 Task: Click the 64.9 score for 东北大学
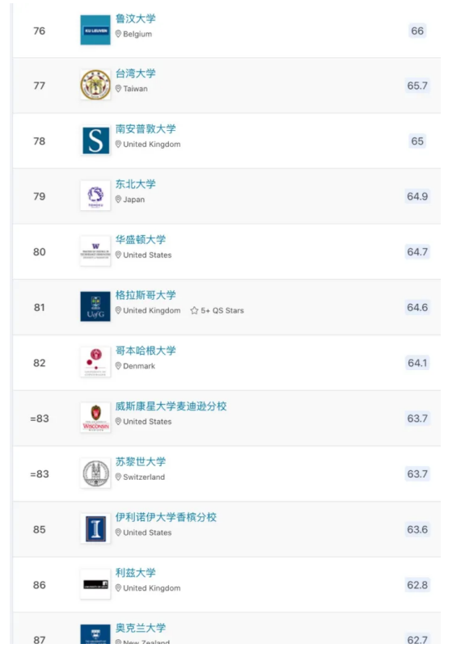[x=417, y=196]
